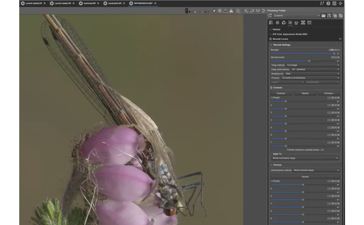Enable the highlight clipping indicator

231,10
